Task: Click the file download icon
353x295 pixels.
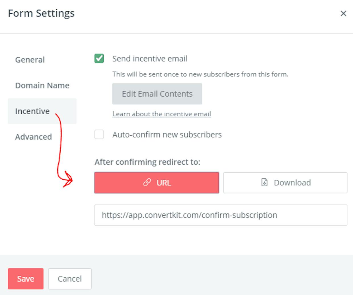Action: tap(264, 182)
